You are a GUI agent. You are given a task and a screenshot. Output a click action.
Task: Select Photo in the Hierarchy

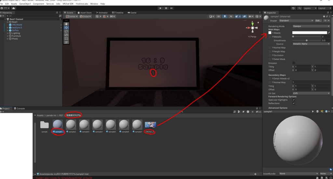pos(15,39)
